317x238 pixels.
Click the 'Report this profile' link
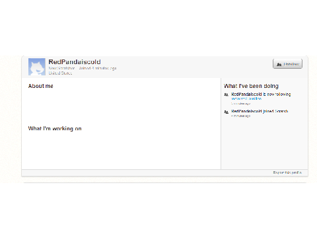point(287,173)
